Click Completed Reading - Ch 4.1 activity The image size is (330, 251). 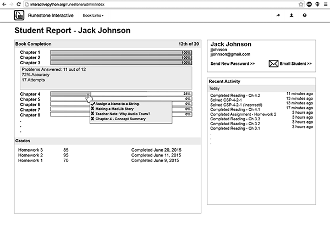click(235, 109)
